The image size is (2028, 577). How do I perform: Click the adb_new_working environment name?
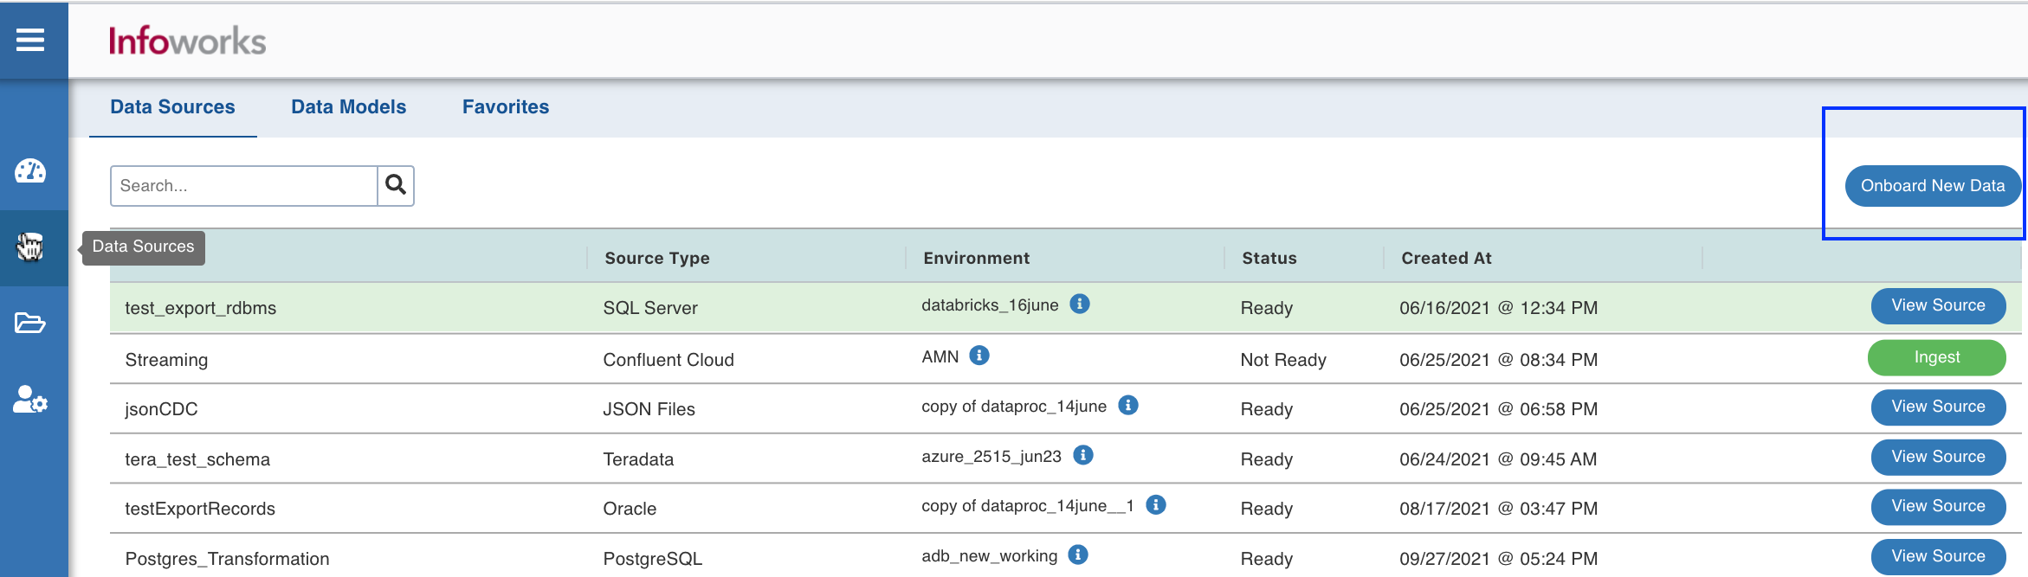(x=990, y=555)
